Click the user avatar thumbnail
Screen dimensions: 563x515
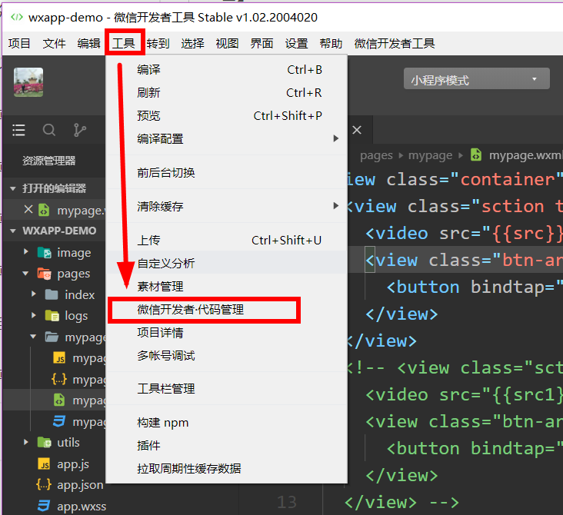28,82
